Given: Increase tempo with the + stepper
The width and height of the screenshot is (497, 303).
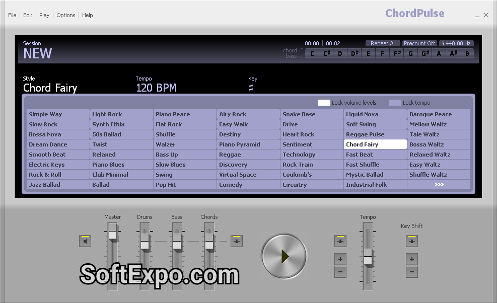Looking at the screenshot, I should click(340, 259).
